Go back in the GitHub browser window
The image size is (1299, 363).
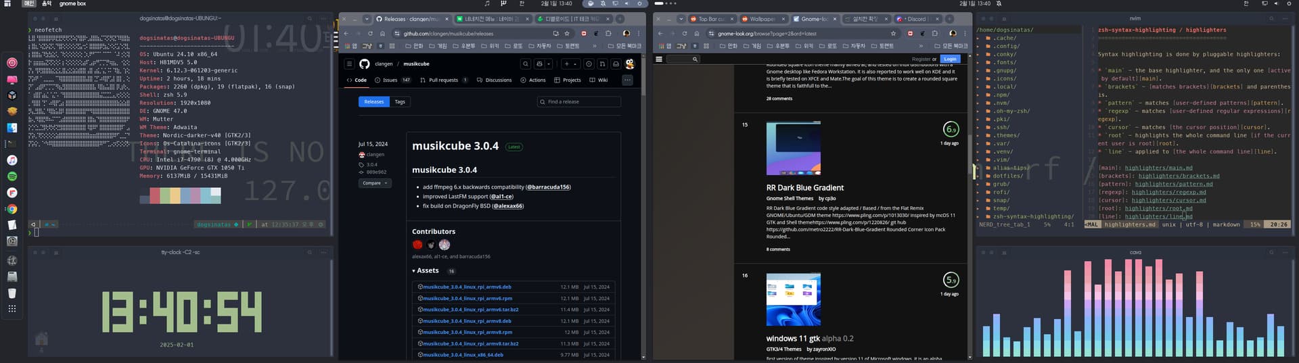click(346, 33)
